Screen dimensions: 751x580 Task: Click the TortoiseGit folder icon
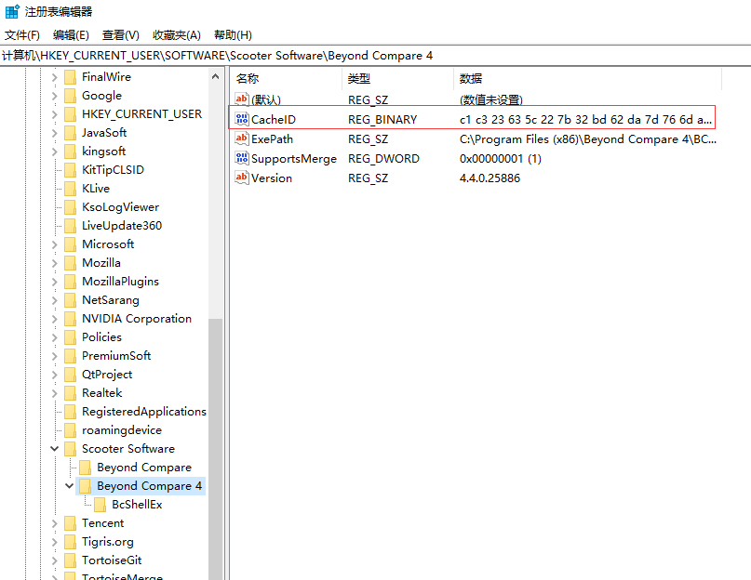70,560
